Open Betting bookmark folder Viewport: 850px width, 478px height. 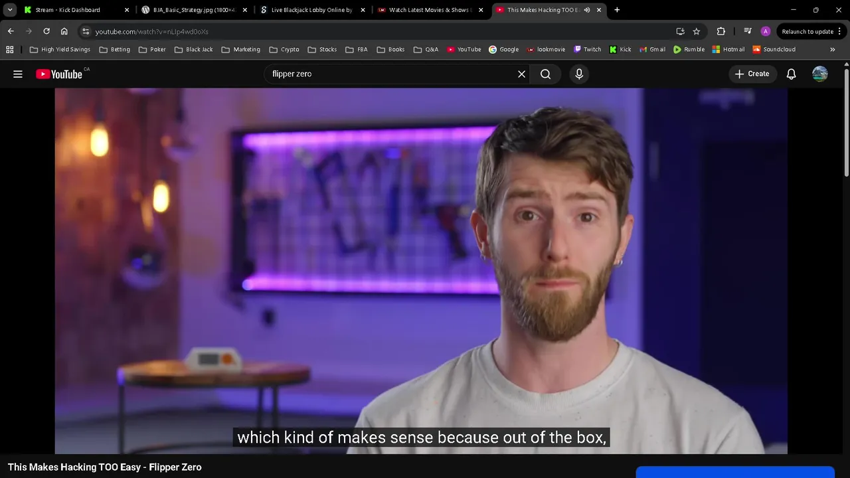click(x=114, y=49)
